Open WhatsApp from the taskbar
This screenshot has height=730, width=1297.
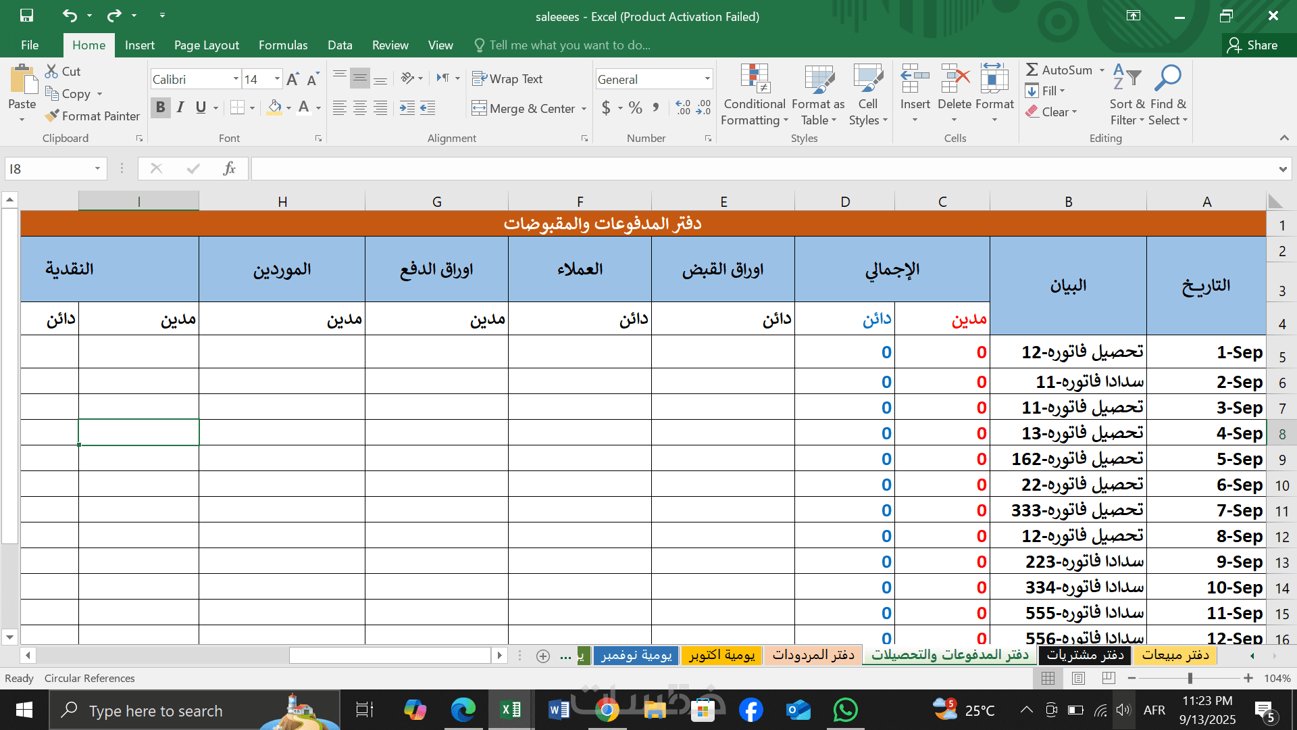(x=845, y=710)
